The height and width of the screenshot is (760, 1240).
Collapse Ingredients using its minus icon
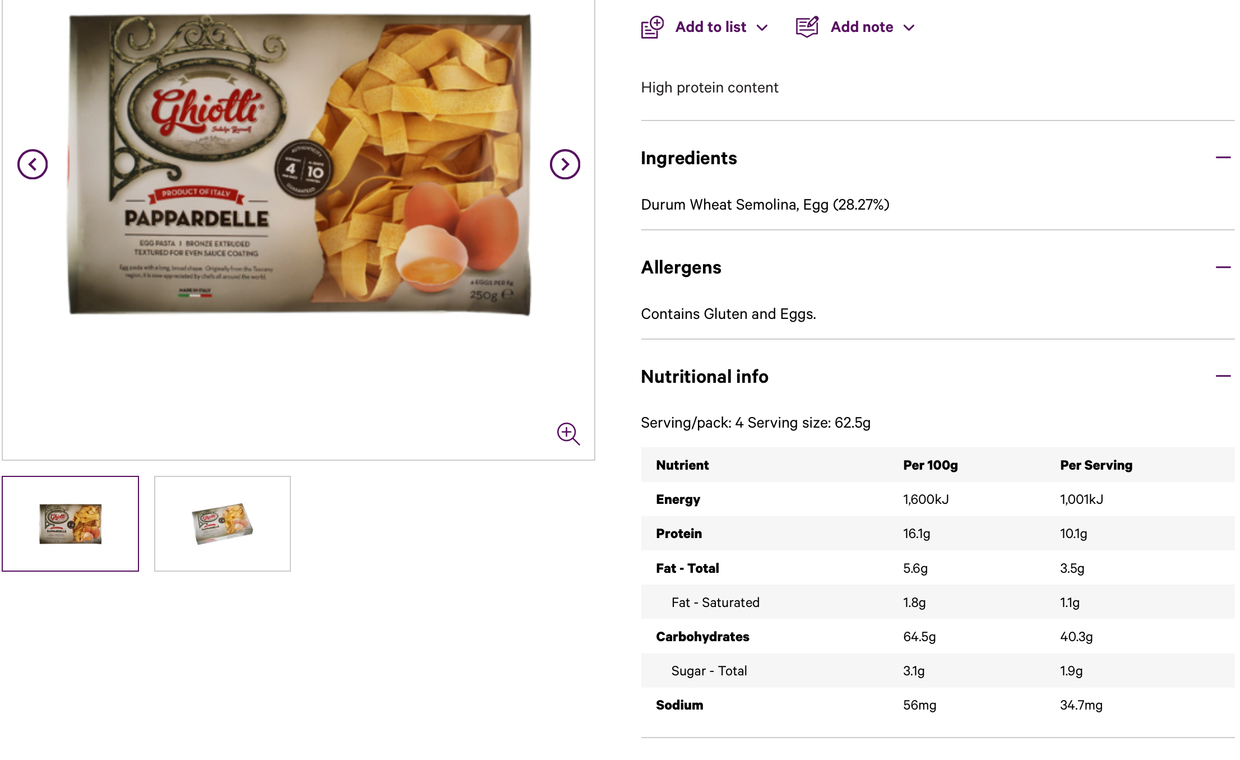[1223, 157]
